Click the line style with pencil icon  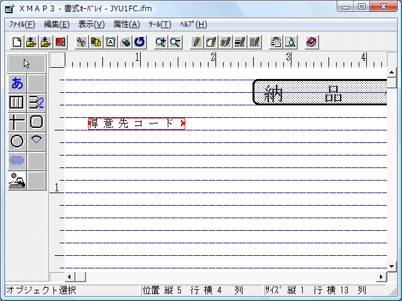click(240, 42)
